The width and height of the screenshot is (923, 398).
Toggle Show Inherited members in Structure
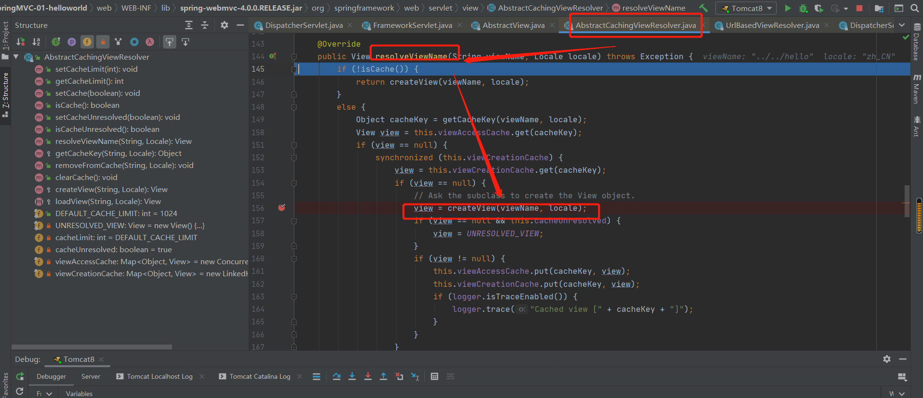point(56,42)
